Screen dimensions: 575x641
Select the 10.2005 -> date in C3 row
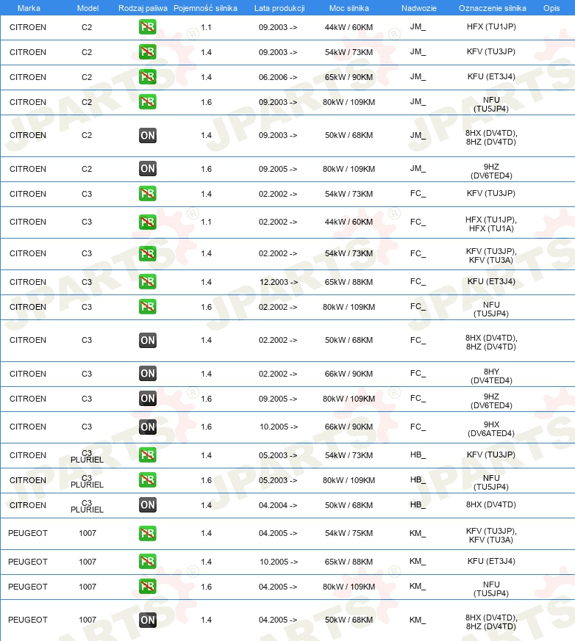click(x=279, y=427)
